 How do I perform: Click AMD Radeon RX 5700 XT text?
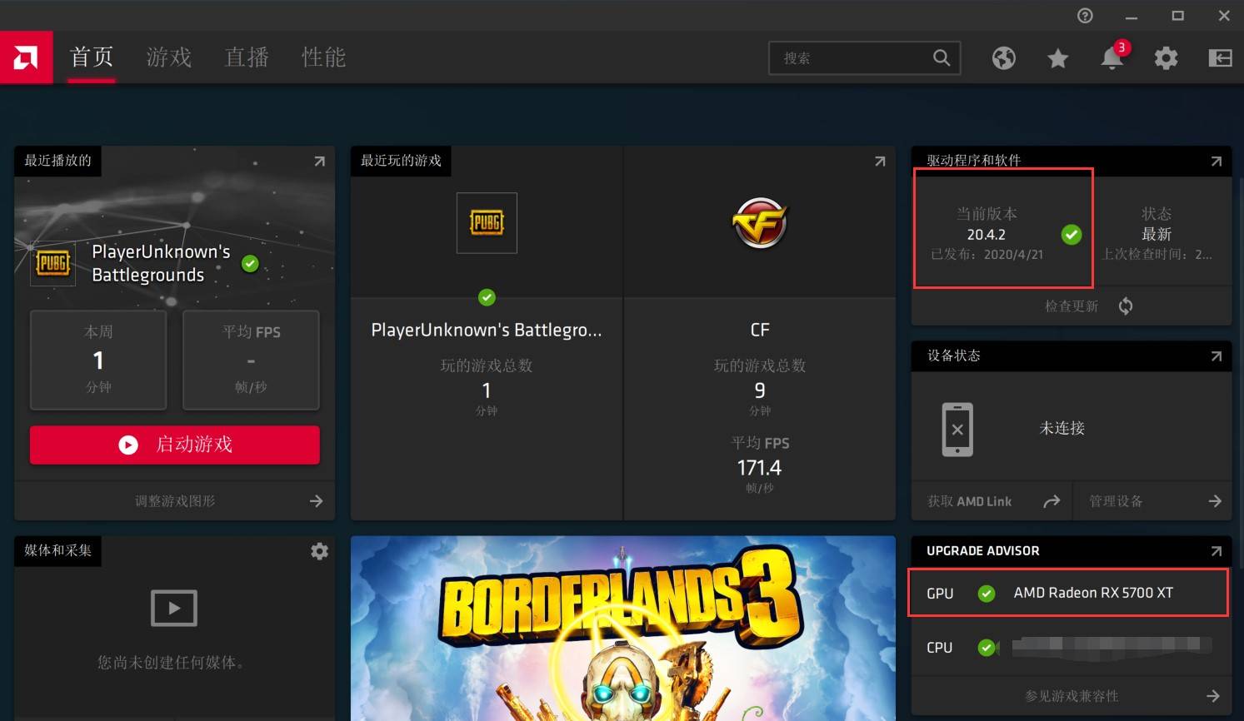pos(1093,593)
